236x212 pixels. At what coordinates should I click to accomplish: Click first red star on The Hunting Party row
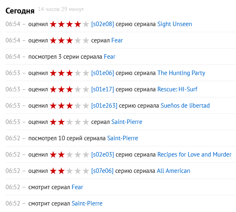coord(53,73)
